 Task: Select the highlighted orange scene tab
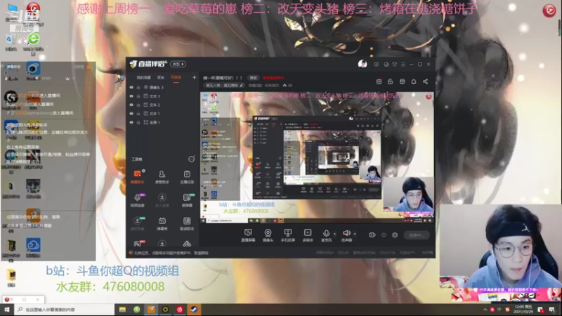(x=176, y=77)
